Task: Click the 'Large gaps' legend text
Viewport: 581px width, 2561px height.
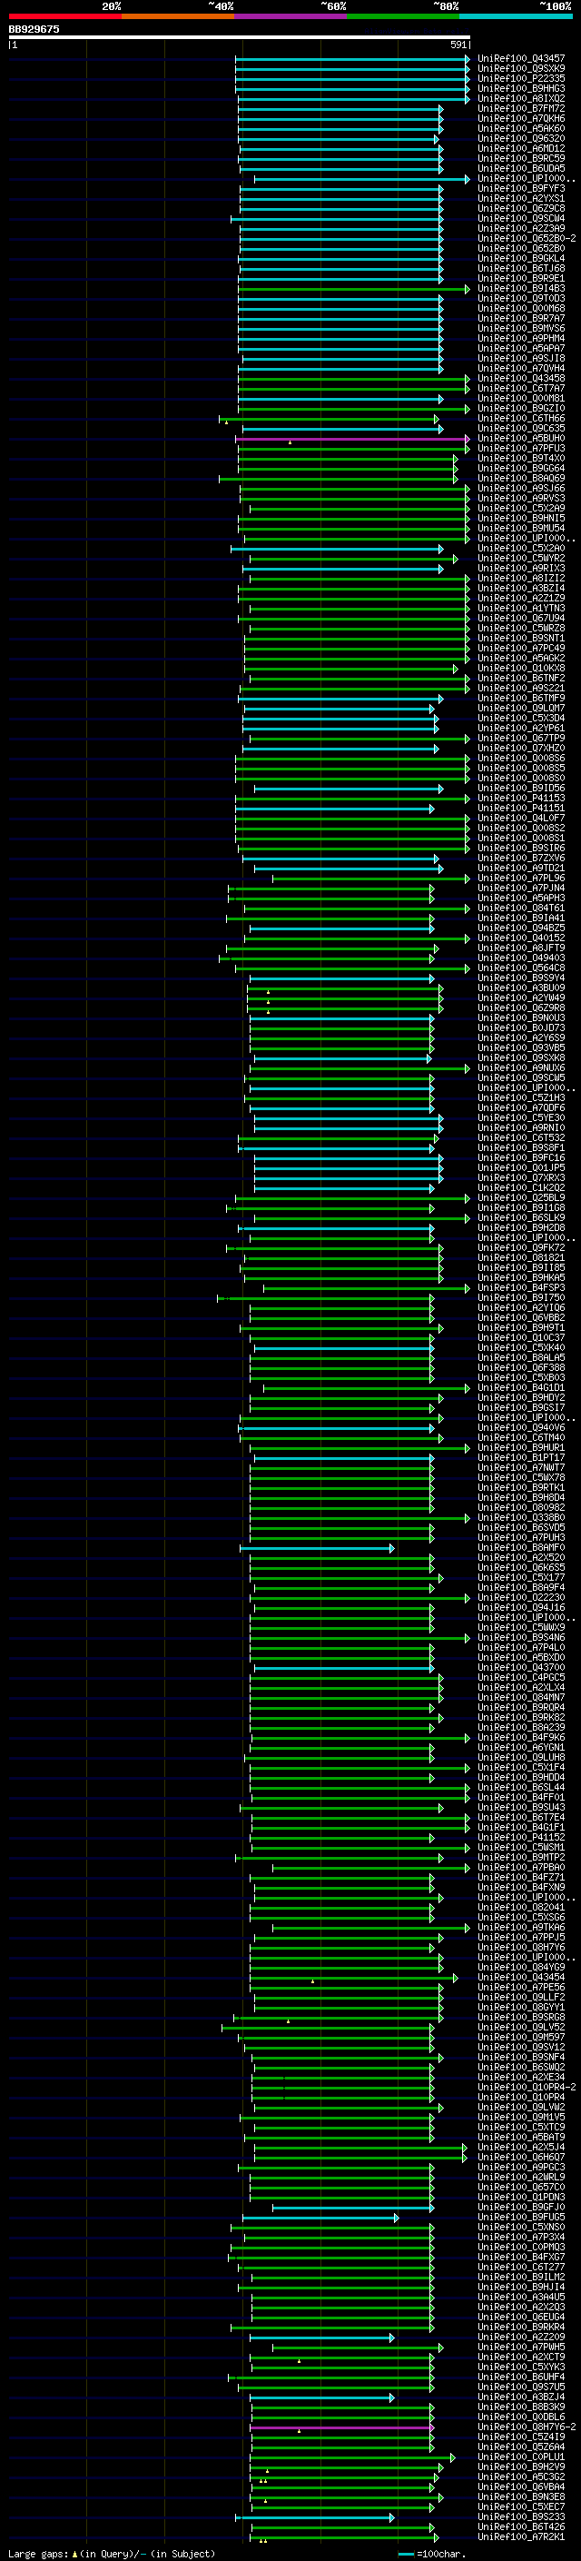Action: [x=38, y=2554]
